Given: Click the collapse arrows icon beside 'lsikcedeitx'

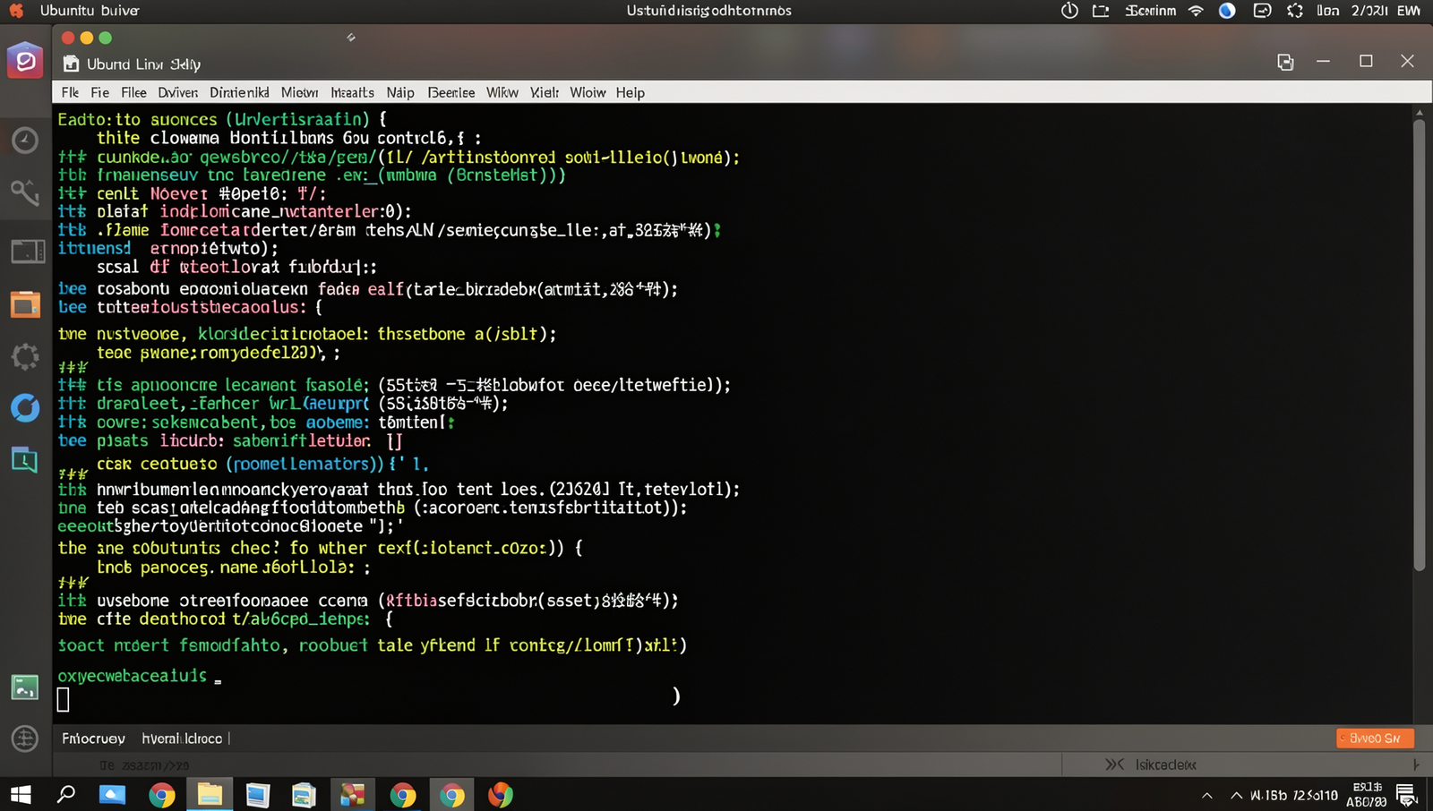Looking at the screenshot, I should (1114, 764).
